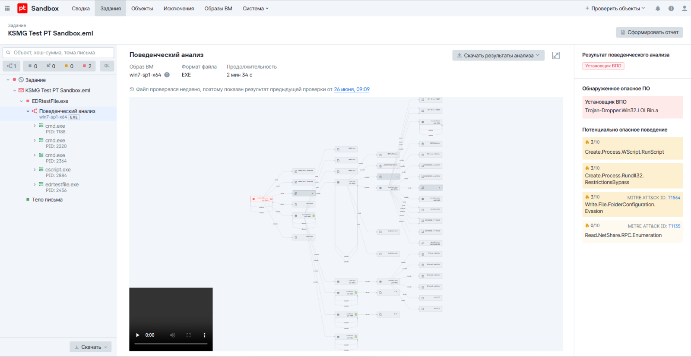Expand cmd.exe PID 2220
691x357 pixels.
coord(35,140)
